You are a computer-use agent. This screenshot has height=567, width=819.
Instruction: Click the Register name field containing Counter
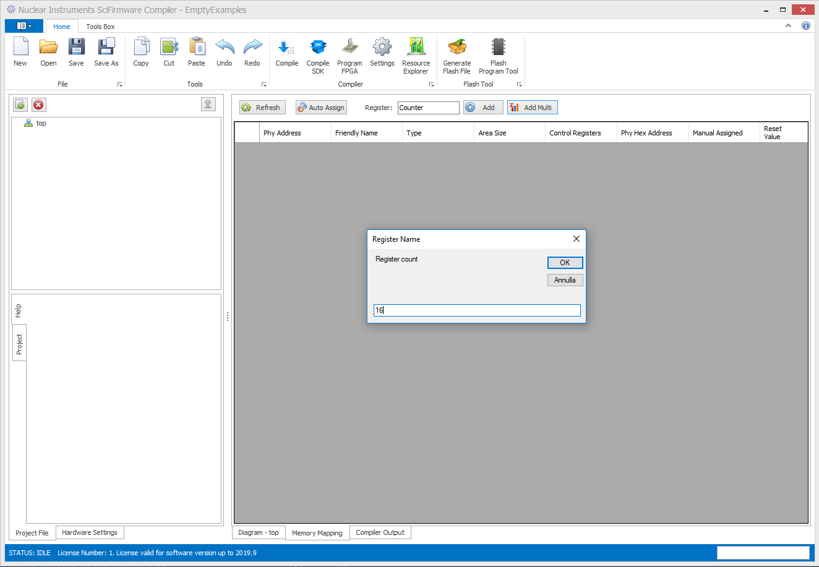click(429, 108)
